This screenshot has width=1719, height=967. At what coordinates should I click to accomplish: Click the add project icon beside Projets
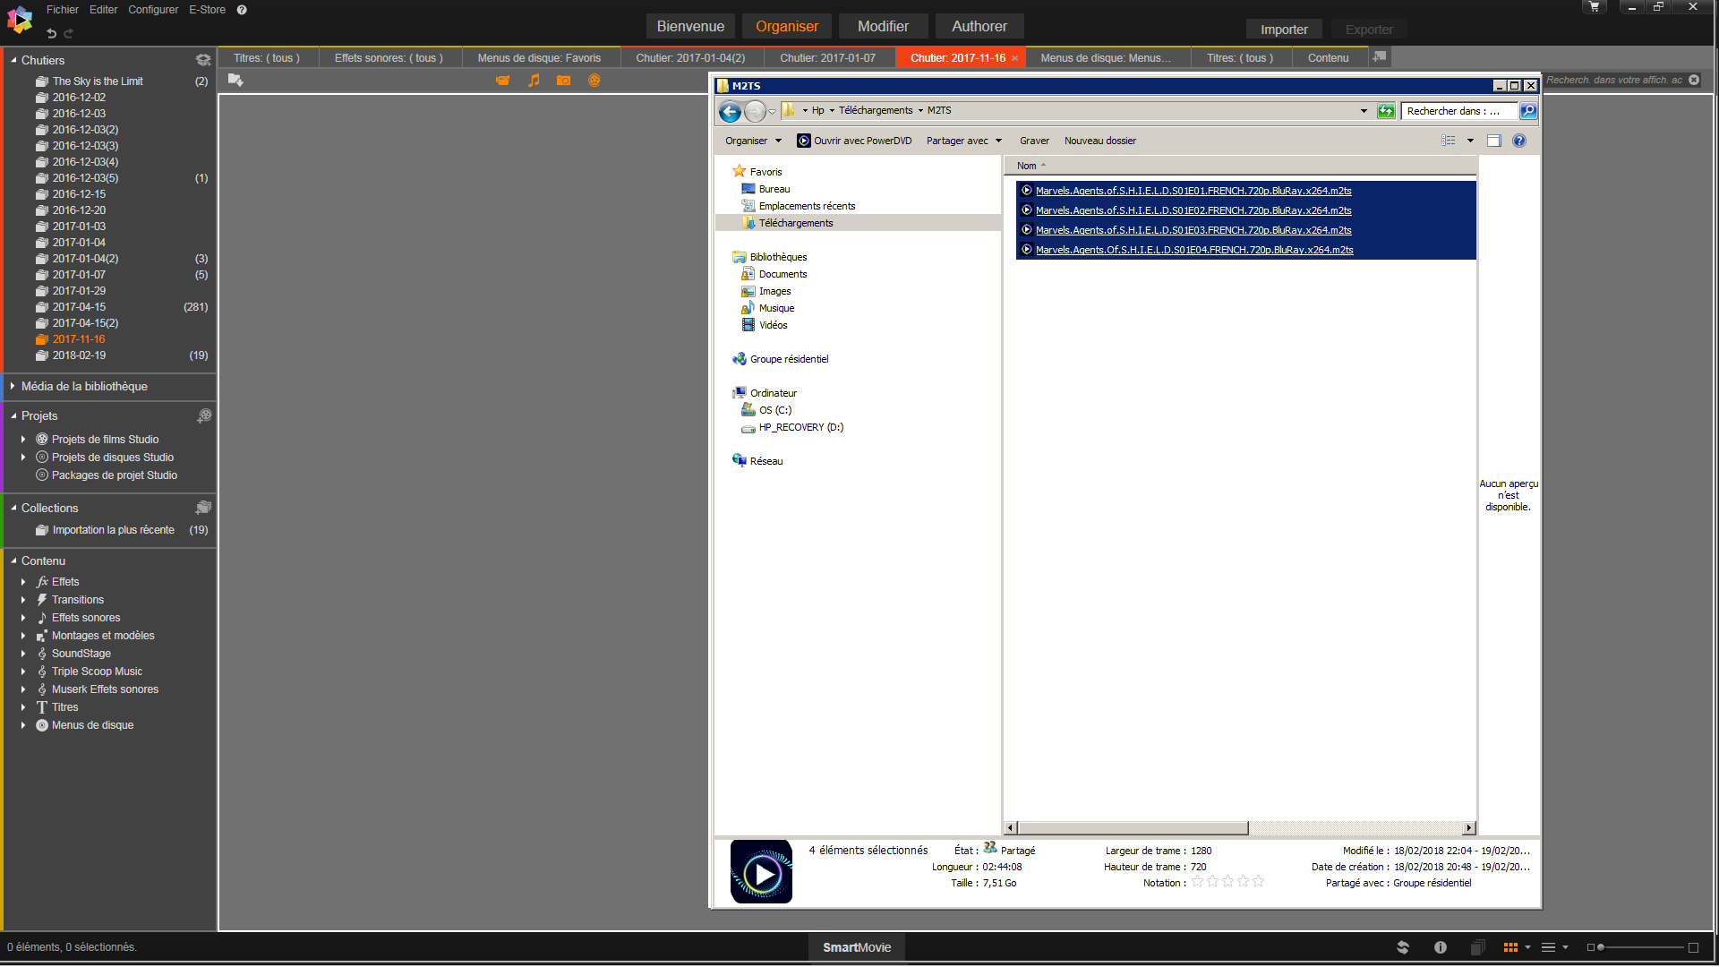pyautogui.click(x=204, y=415)
